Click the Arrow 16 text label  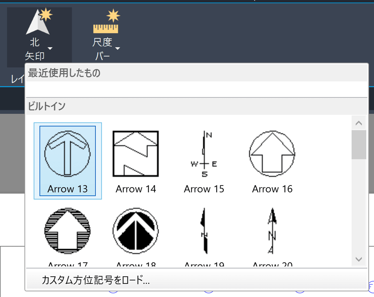(272, 189)
